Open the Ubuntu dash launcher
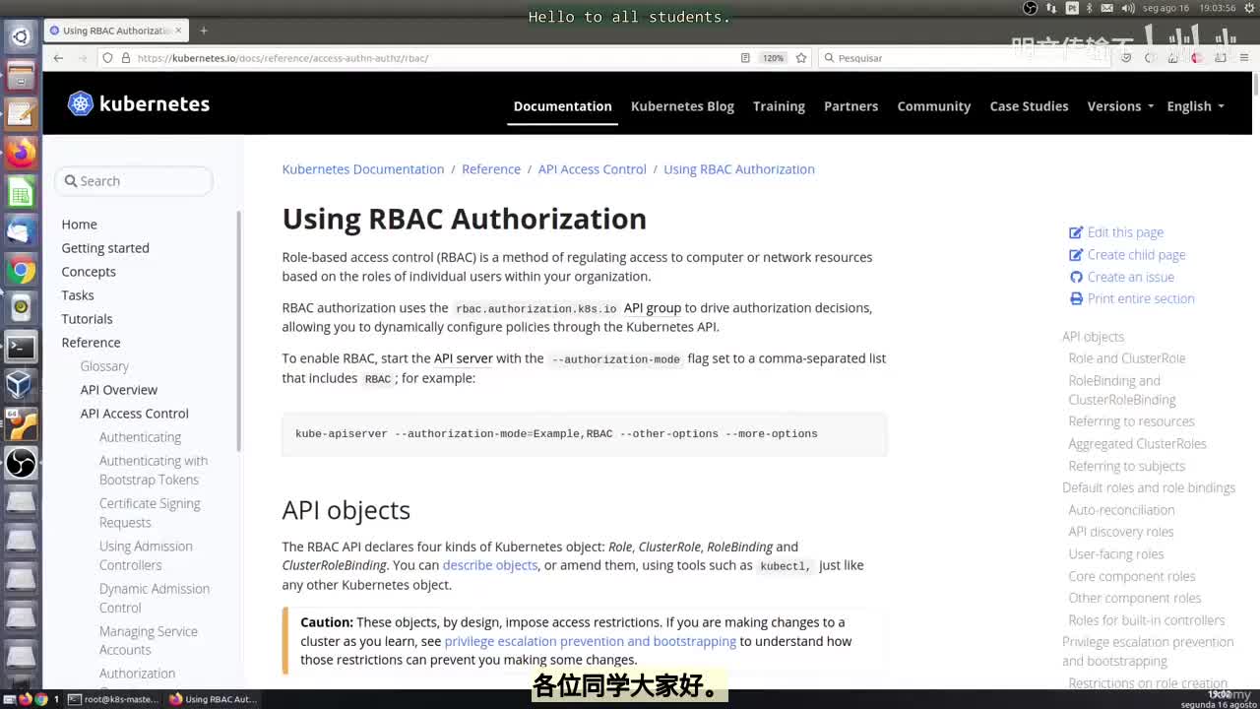The height and width of the screenshot is (709, 1260). point(21,36)
